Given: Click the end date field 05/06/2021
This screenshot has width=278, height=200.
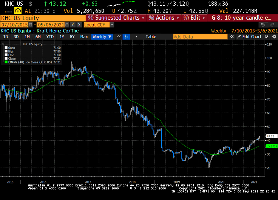Looking at the screenshot, I should pyautogui.click(x=51, y=25).
